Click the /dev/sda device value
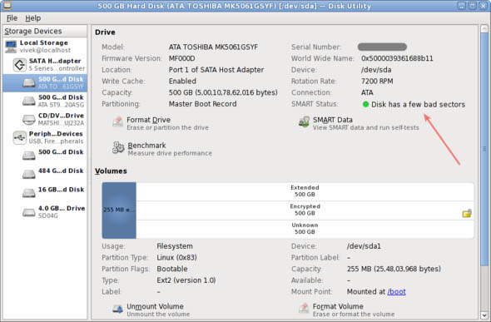This screenshot has height=322, width=491. pos(376,70)
